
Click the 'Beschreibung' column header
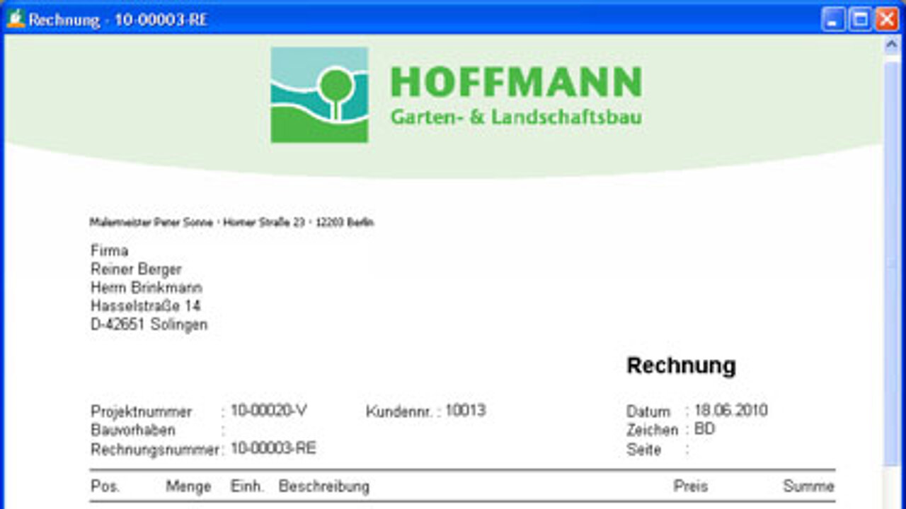[x=324, y=486]
